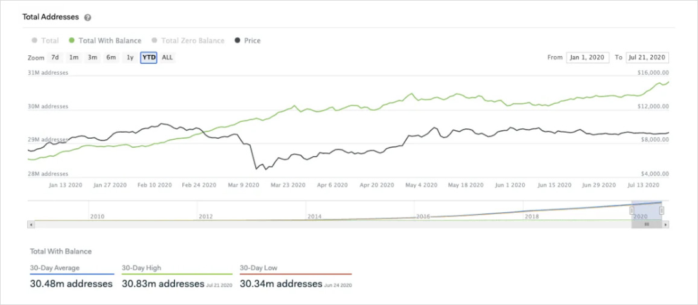
Task: Switch zoom to 3m
Action: coord(92,57)
